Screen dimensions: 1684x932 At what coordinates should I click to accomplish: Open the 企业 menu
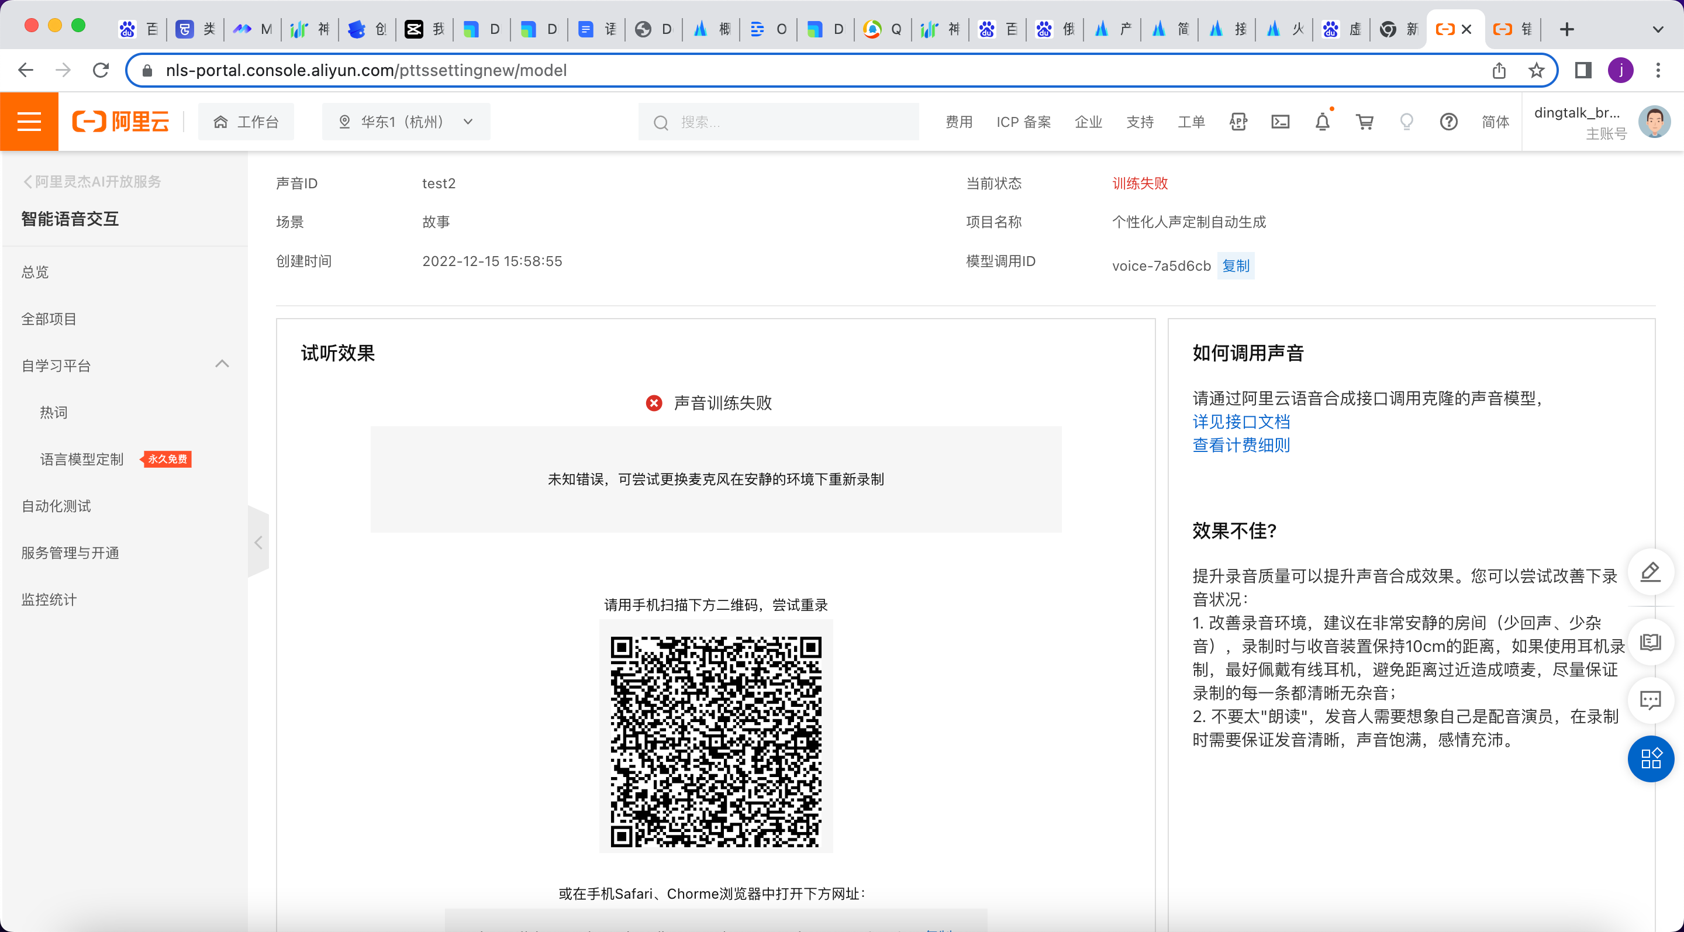pyautogui.click(x=1088, y=122)
